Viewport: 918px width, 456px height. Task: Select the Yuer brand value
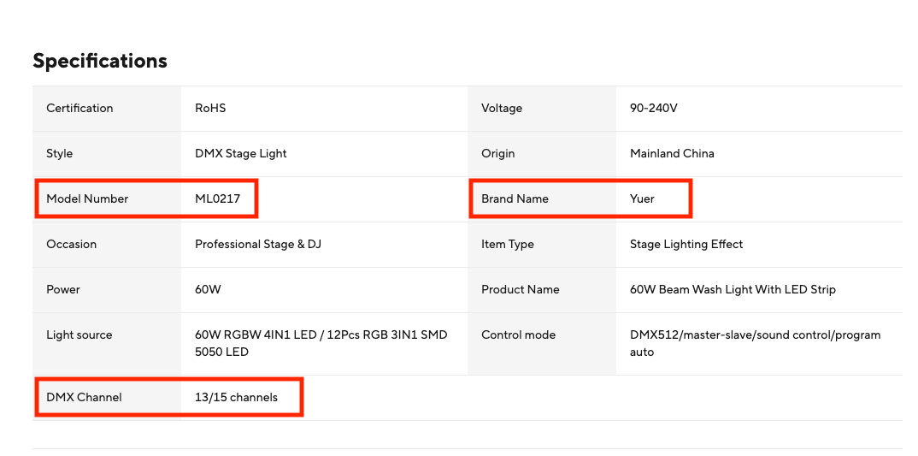[642, 198]
